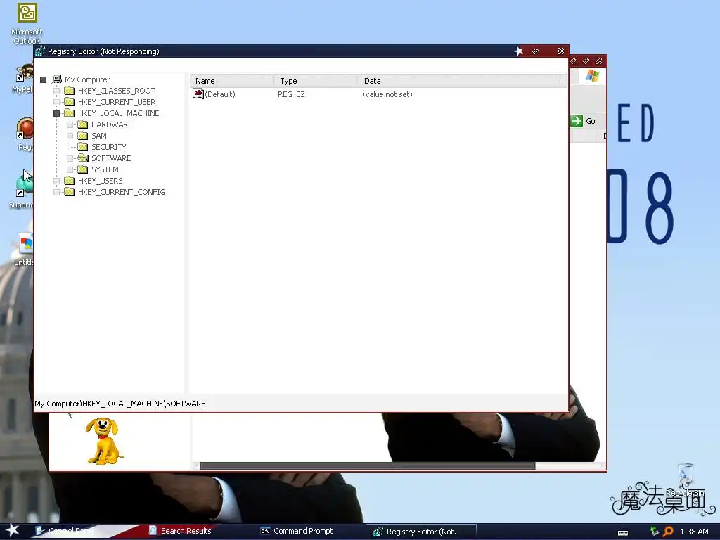Expand the HKEY_USERS key
This screenshot has width=720, height=540.
pos(56,181)
